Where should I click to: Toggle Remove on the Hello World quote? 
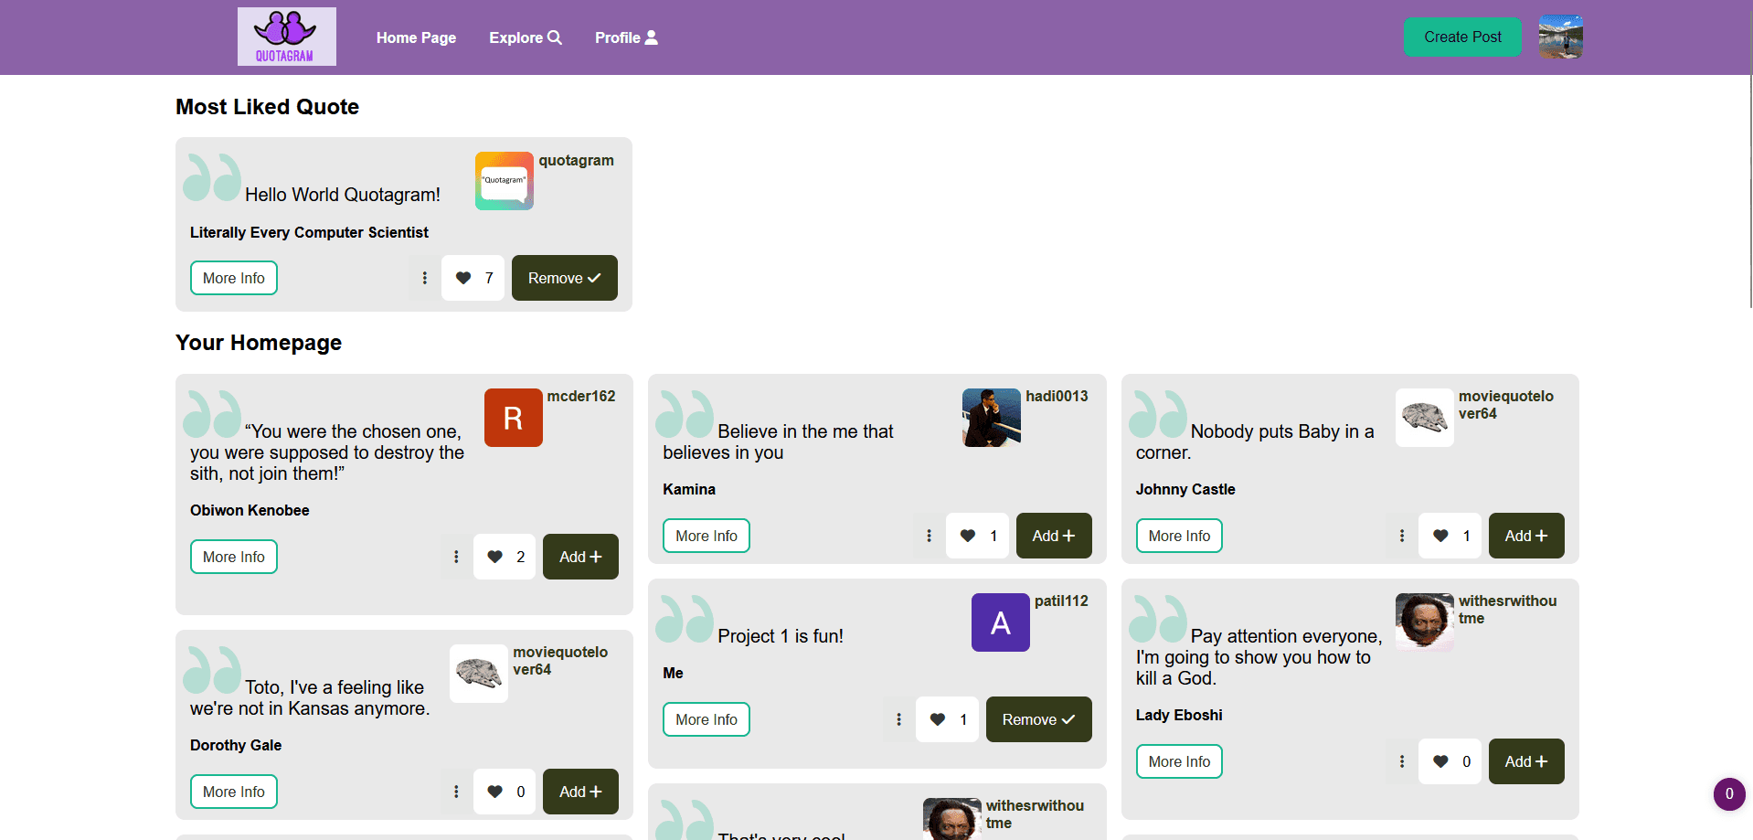point(564,278)
